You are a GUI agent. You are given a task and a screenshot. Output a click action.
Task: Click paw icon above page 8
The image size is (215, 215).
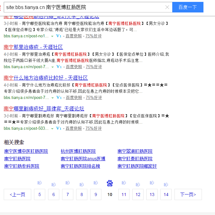click(82, 185)
